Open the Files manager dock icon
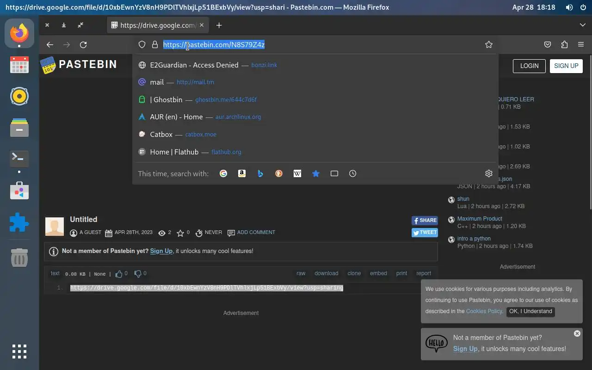The width and height of the screenshot is (592, 370). pyautogui.click(x=19, y=128)
